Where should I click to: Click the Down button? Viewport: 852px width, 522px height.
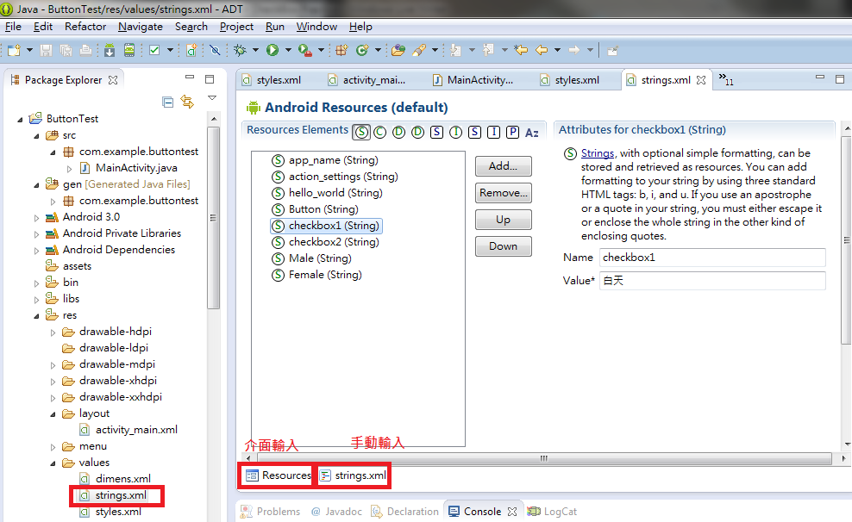click(x=503, y=246)
